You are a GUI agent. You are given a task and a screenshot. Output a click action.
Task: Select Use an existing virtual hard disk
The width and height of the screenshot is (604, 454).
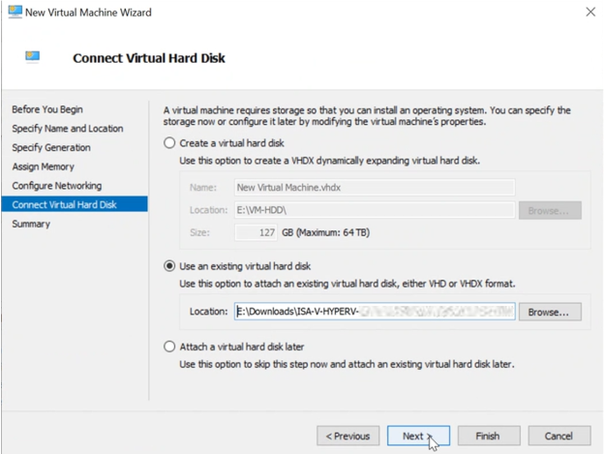[170, 266]
